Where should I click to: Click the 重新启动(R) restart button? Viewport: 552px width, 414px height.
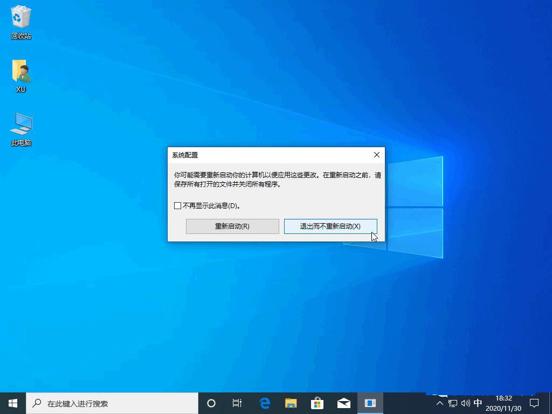tap(232, 226)
